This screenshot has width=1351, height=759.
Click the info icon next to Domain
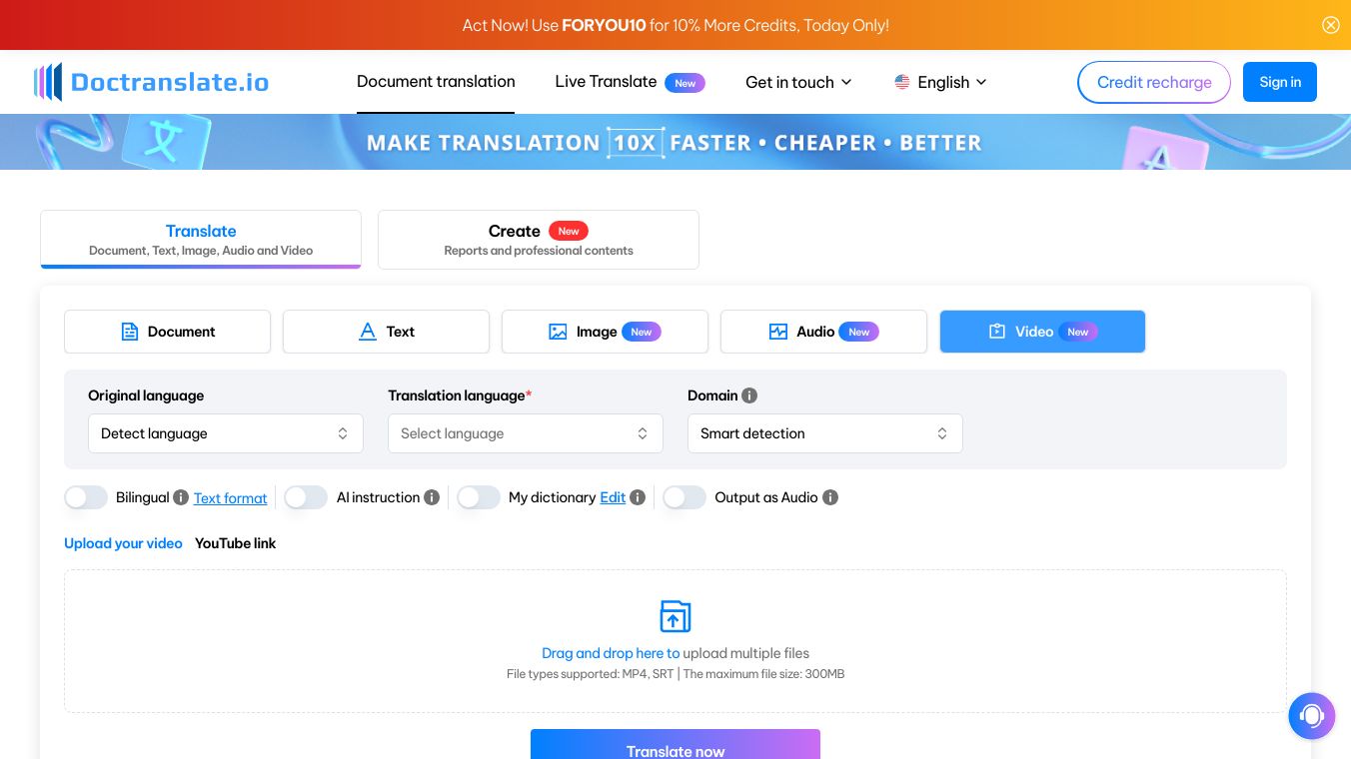point(749,395)
